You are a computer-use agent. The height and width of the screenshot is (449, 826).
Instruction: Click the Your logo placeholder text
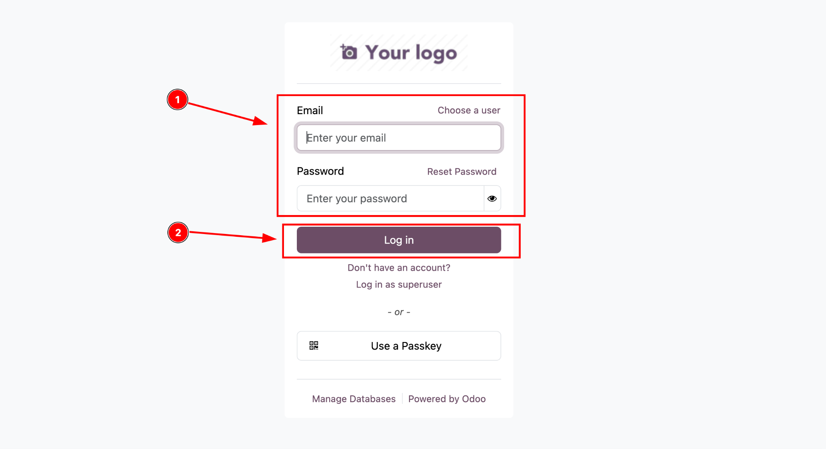point(411,53)
